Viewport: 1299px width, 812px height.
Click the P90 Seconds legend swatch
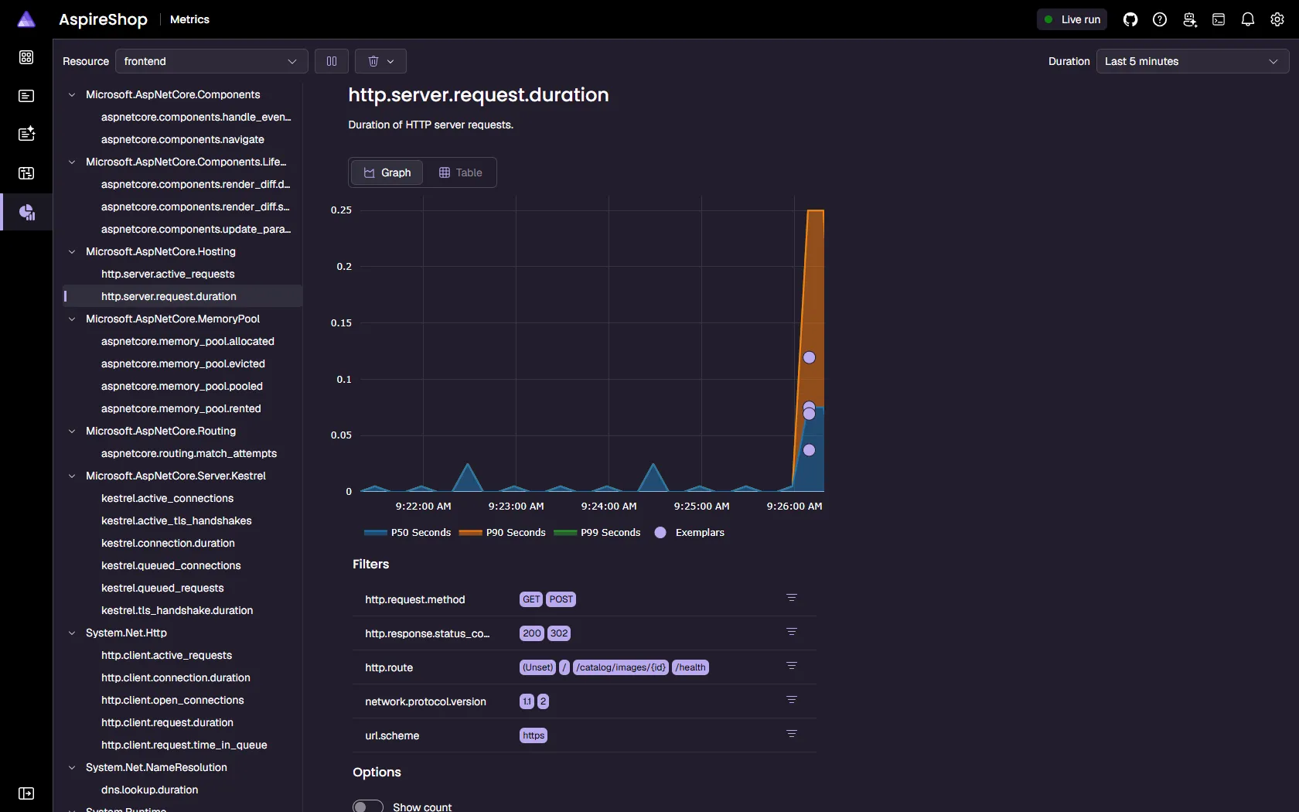coord(470,532)
